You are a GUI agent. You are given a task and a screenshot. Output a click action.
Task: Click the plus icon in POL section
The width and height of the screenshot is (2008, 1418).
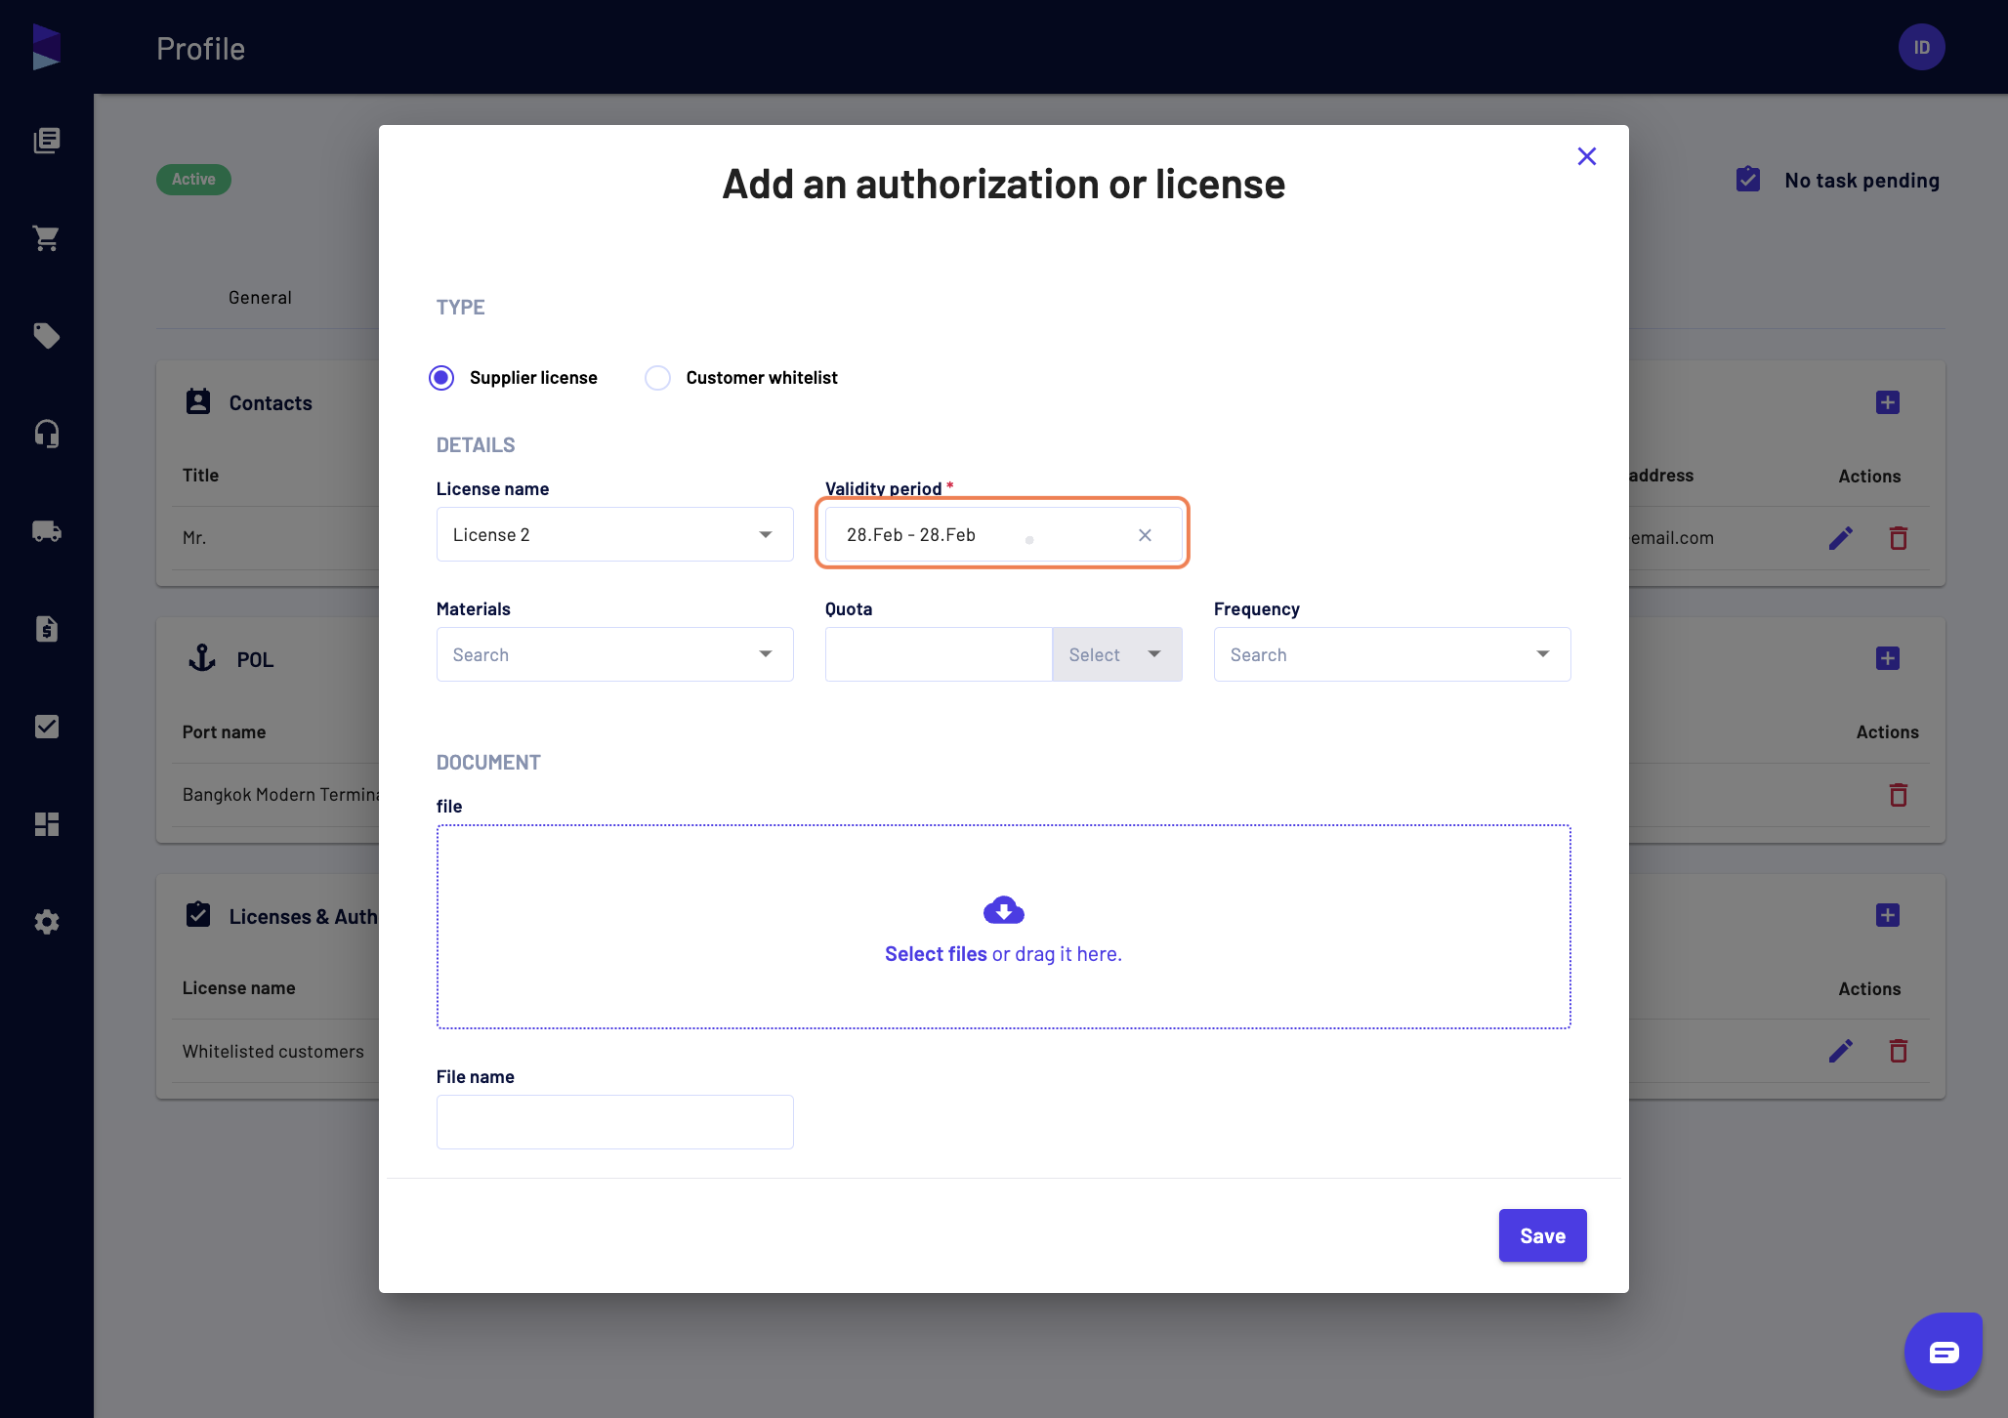pyautogui.click(x=1888, y=658)
